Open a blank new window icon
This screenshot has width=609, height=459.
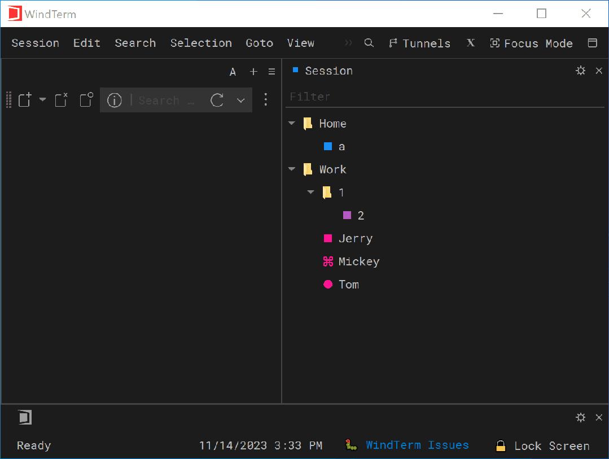click(x=86, y=100)
